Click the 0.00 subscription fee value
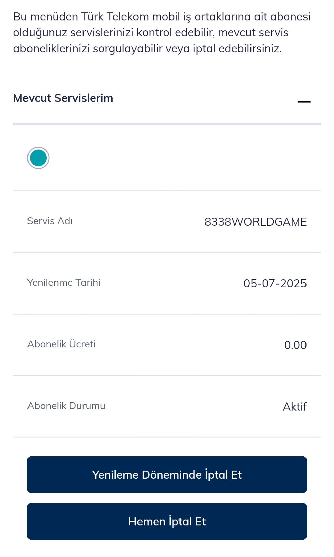This screenshot has height=557, width=334. 295,345
